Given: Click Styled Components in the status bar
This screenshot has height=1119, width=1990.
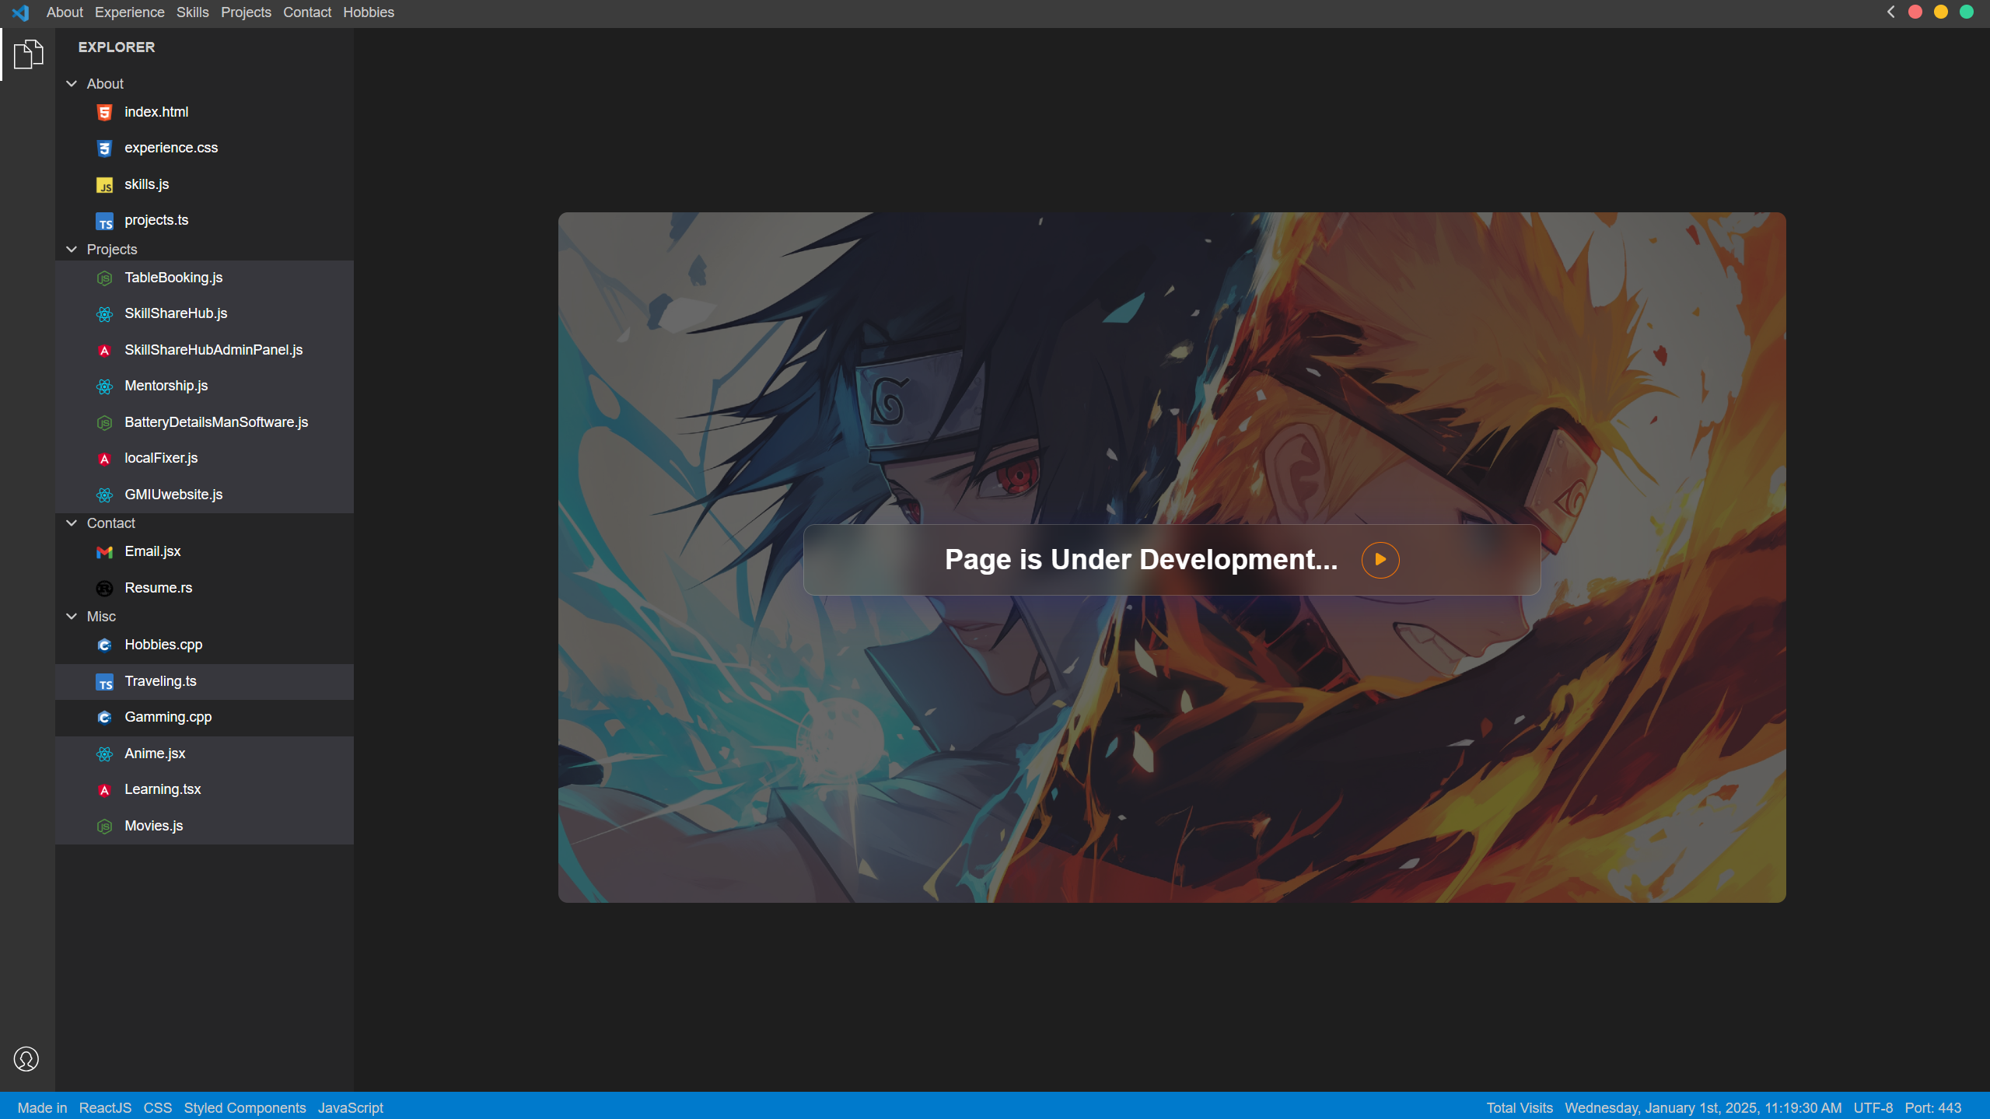Looking at the screenshot, I should 245,1107.
